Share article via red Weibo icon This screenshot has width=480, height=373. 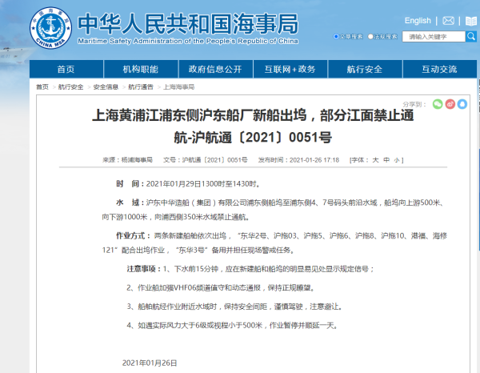pyautogui.click(x=450, y=104)
